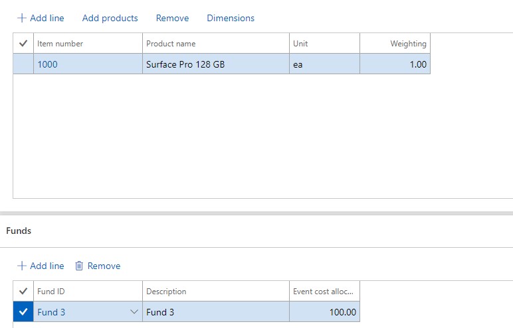Edit the Weighting value 1.00
Screen dimensions: 513x328
395,64
